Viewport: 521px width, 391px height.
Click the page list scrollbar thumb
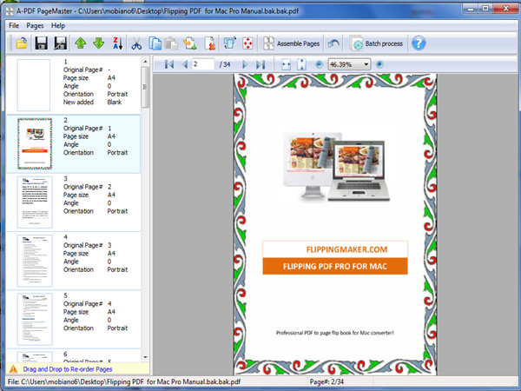click(145, 87)
